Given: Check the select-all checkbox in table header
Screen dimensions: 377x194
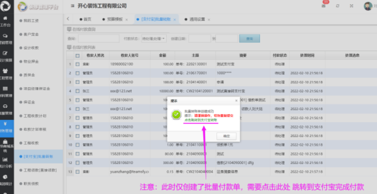Looking at the screenshot, I should point(77,55).
